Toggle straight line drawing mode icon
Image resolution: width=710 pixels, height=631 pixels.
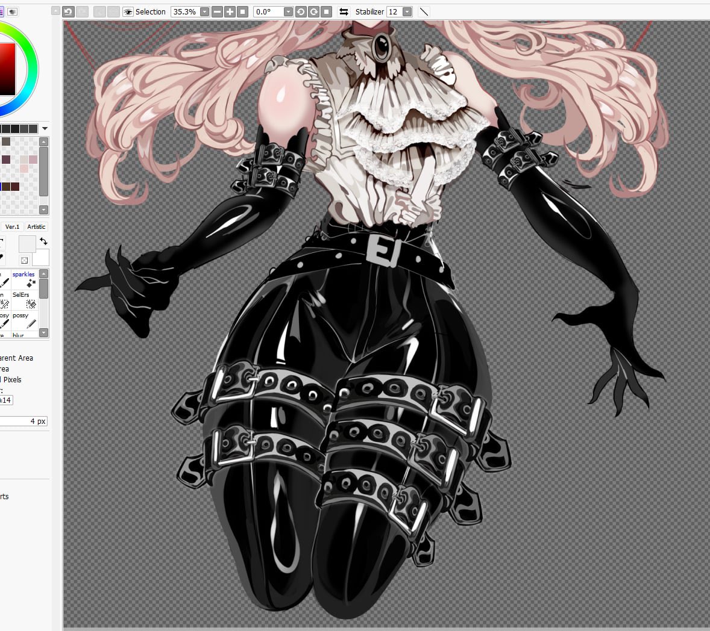424,12
